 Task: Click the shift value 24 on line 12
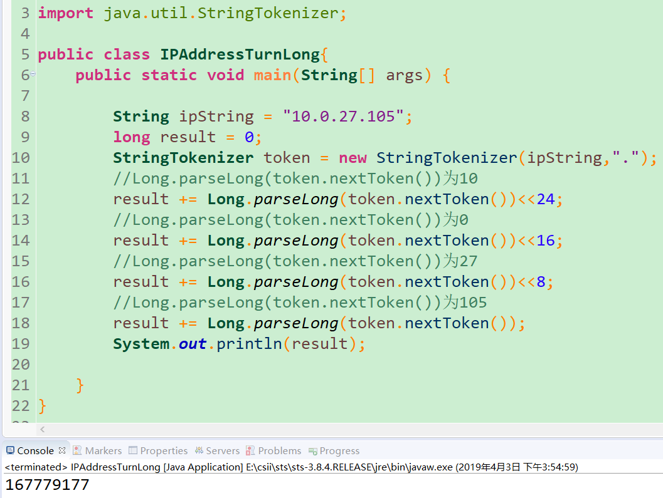point(546,199)
